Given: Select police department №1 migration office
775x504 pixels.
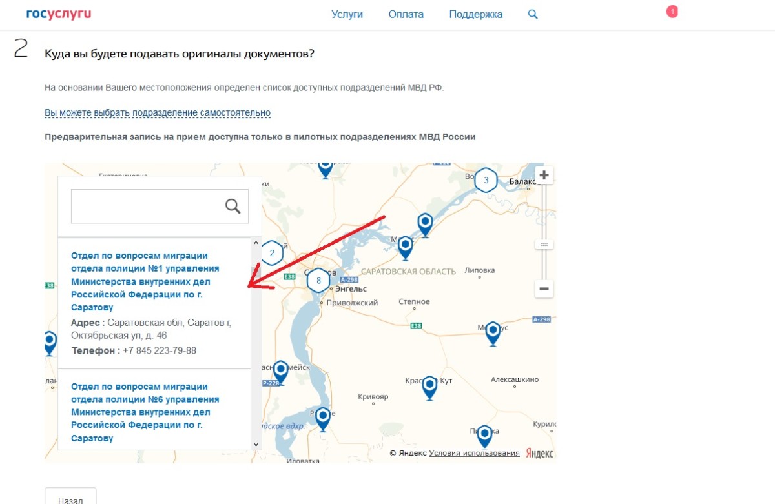Looking at the screenshot, I should 145,281.
